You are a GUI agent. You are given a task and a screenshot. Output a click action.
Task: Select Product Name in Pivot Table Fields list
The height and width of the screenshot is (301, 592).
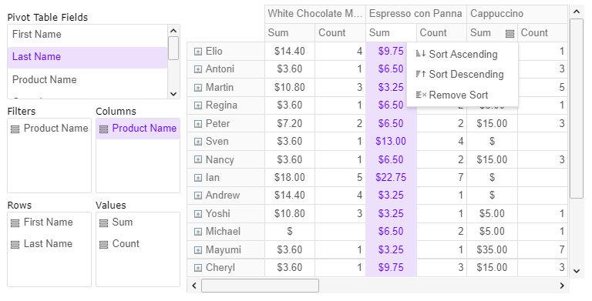point(87,79)
